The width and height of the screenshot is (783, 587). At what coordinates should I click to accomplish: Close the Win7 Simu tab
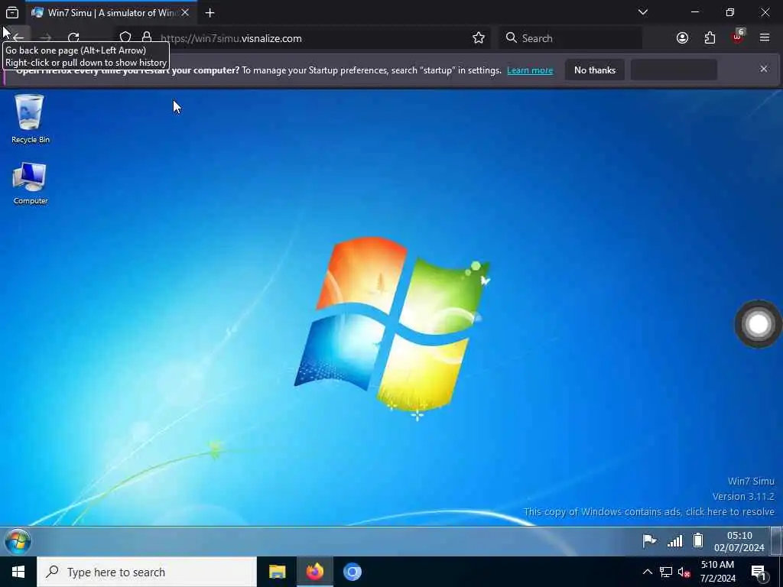[x=185, y=12]
